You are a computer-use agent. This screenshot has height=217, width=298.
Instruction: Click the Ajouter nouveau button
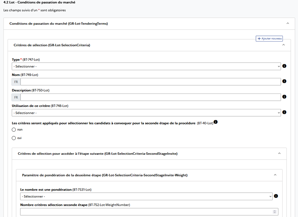point(269,39)
